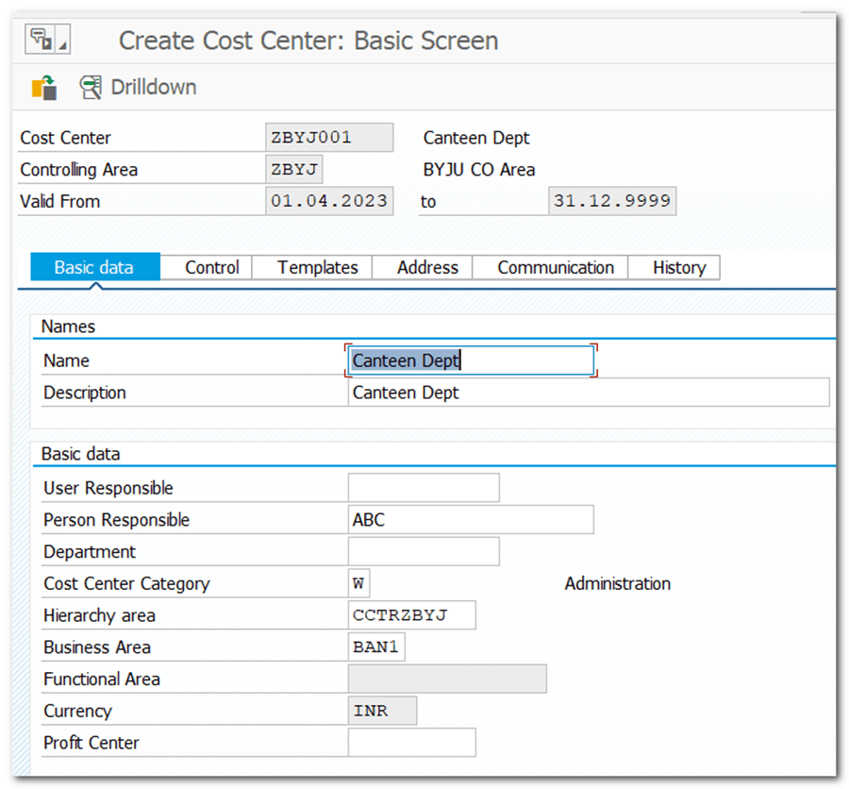Click the Drilldown toolbar button
This screenshot has height=789, width=849.
(139, 88)
